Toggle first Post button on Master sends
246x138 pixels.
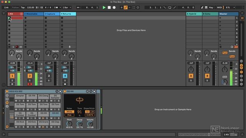tap(224, 53)
